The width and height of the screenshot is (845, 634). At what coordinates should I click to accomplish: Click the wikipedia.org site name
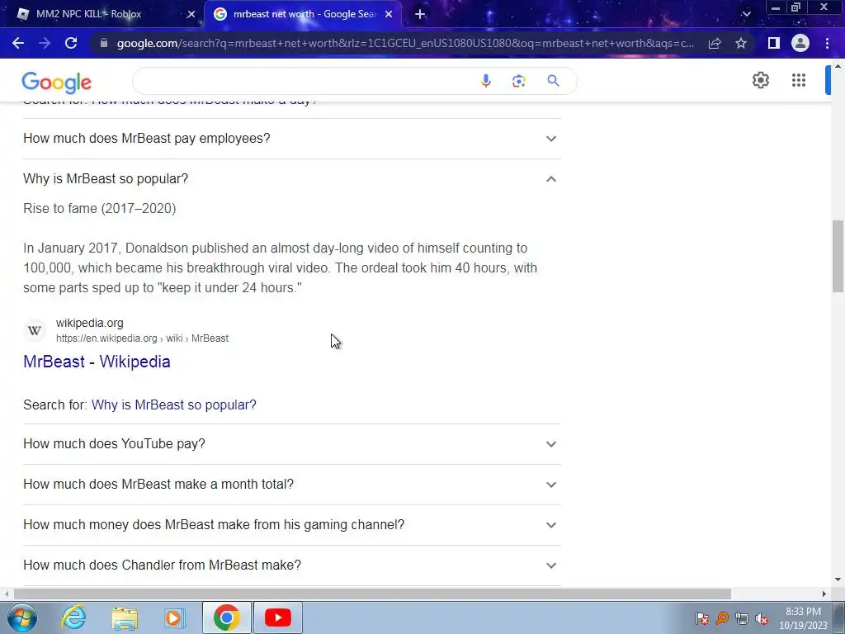click(89, 323)
